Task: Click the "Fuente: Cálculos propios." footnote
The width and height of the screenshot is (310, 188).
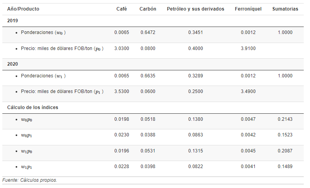Action: click(30, 180)
